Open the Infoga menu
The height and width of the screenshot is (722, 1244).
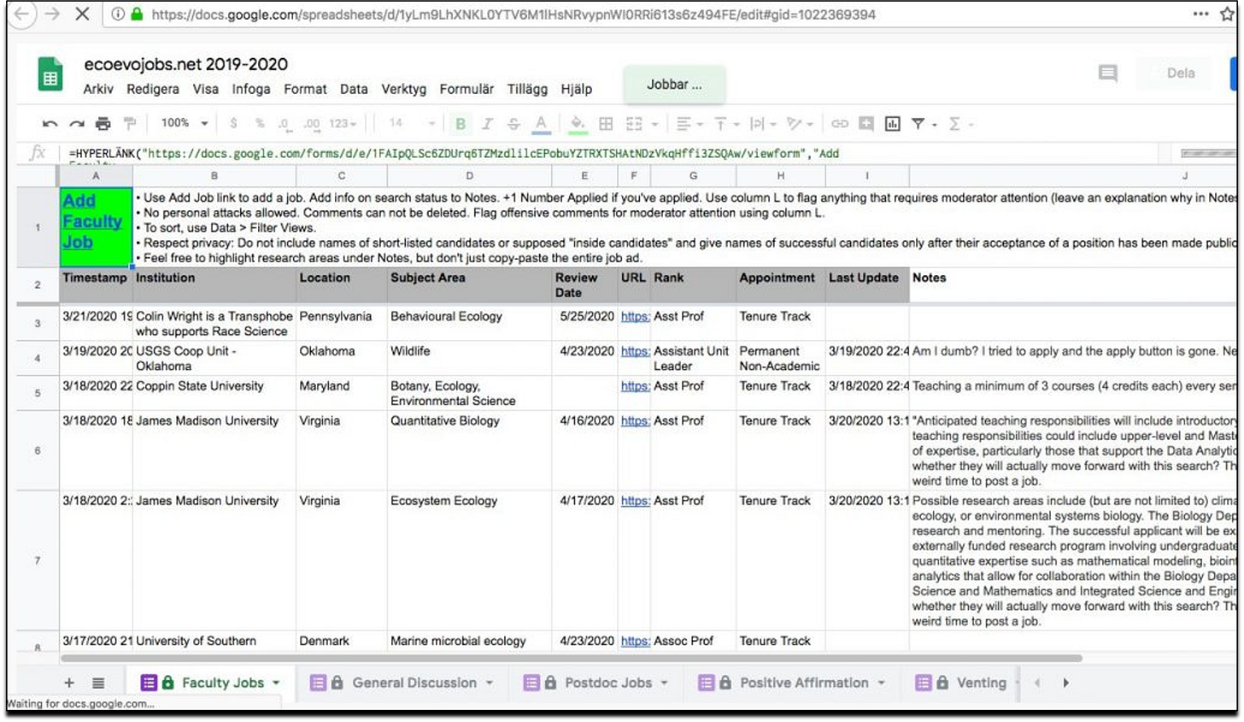tap(251, 89)
